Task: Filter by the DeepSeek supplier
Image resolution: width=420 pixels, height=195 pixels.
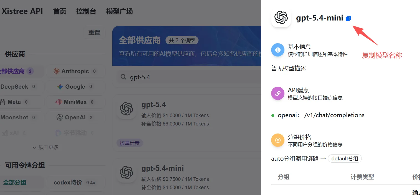Action: 22,87
